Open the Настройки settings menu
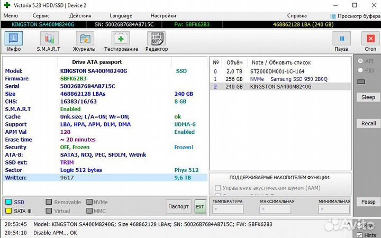 point(163,15)
